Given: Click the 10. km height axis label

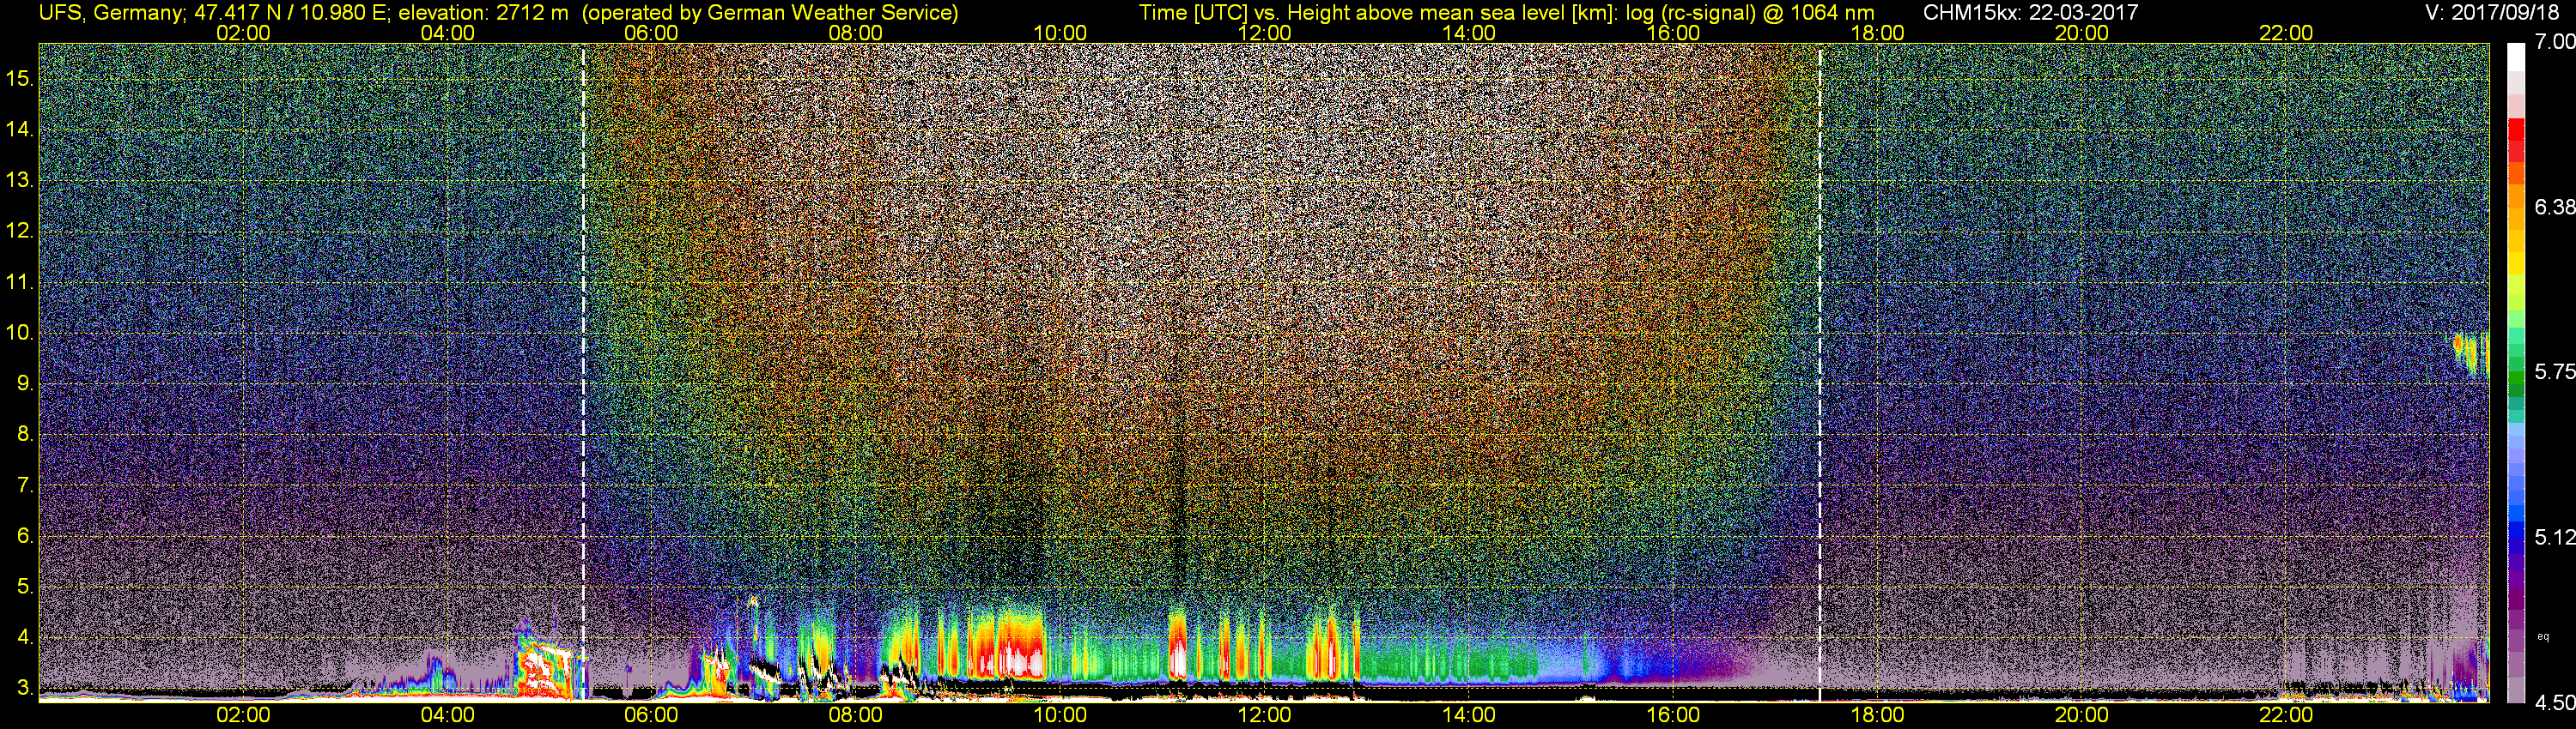Looking at the screenshot, I should coord(20,333).
